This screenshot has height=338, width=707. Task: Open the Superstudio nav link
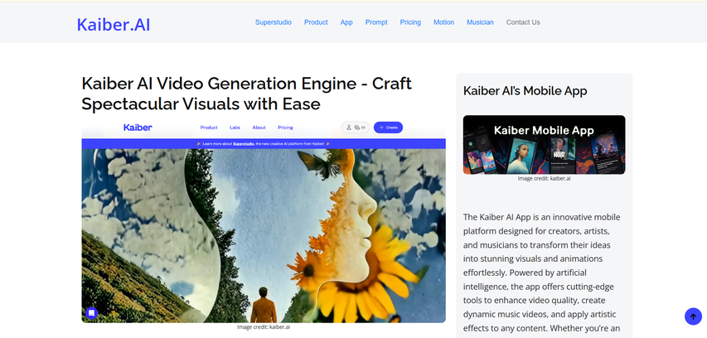(x=274, y=22)
